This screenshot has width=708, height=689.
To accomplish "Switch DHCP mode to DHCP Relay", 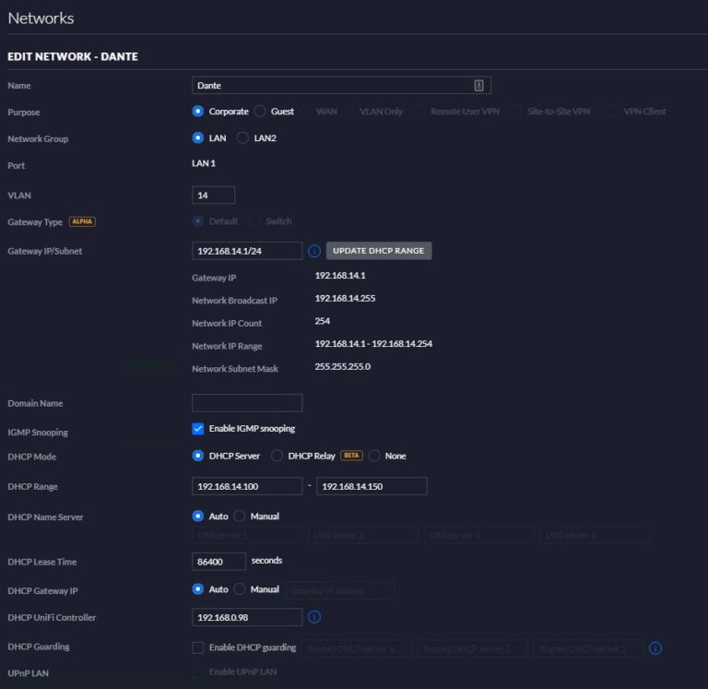I will pyautogui.click(x=277, y=456).
